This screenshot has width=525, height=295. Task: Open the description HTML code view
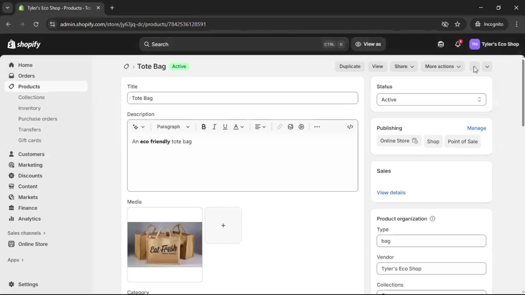pos(350,126)
